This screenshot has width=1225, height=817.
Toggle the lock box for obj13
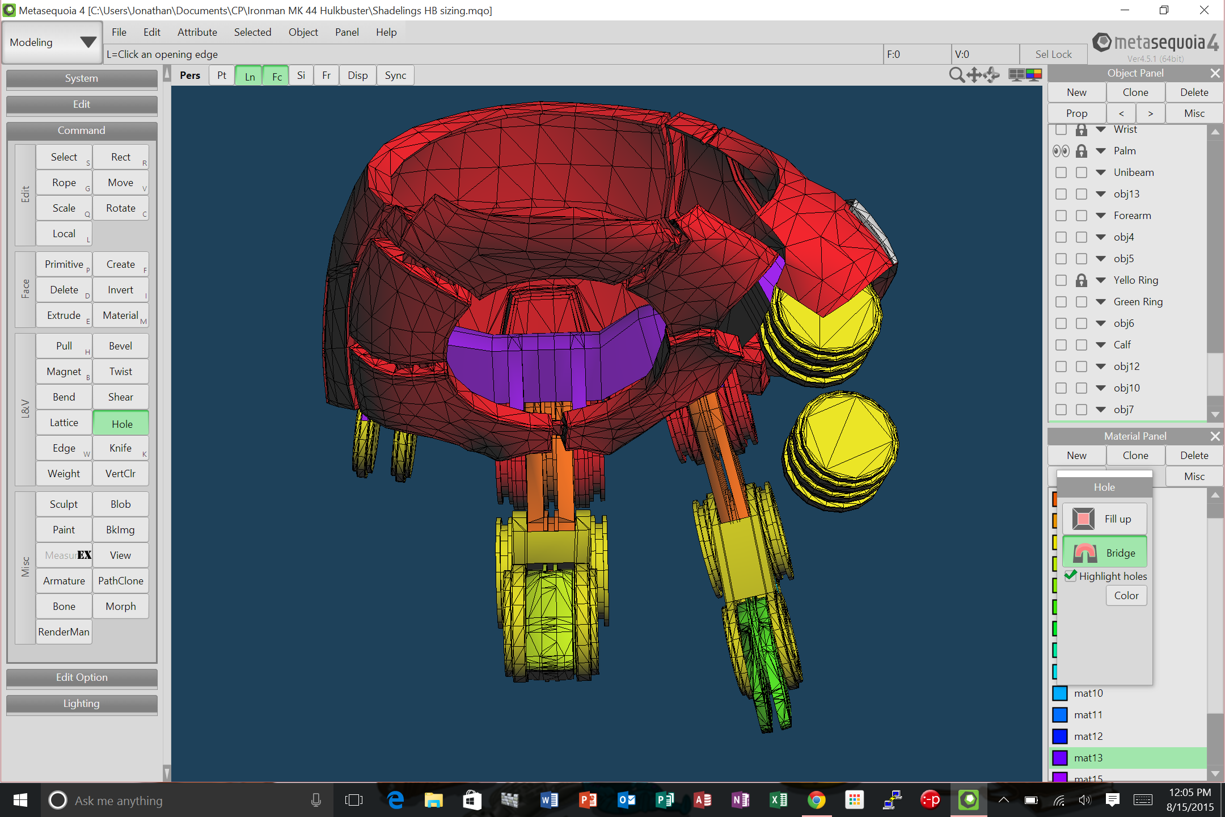click(1082, 194)
